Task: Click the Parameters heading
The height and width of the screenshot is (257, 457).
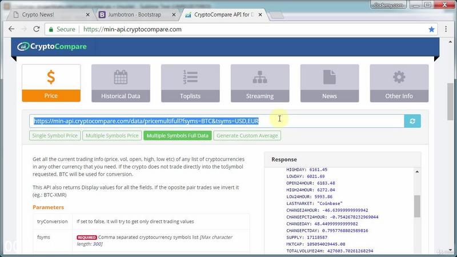Action: point(48,207)
